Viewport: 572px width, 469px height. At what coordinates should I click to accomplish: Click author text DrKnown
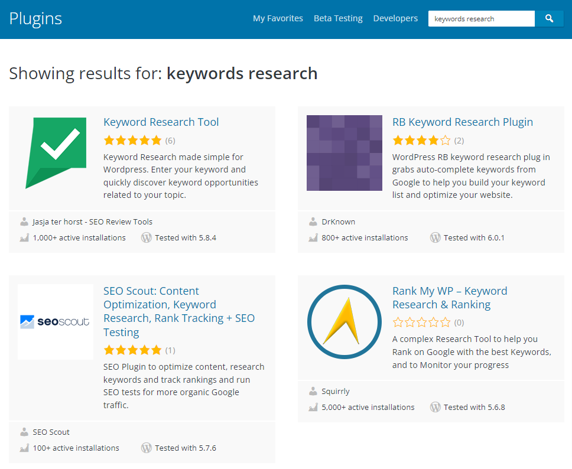point(338,222)
